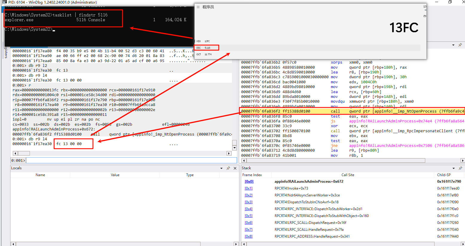Open stack frame link [0x8]
The height and width of the screenshot is (246, 465).
point(249,236)
